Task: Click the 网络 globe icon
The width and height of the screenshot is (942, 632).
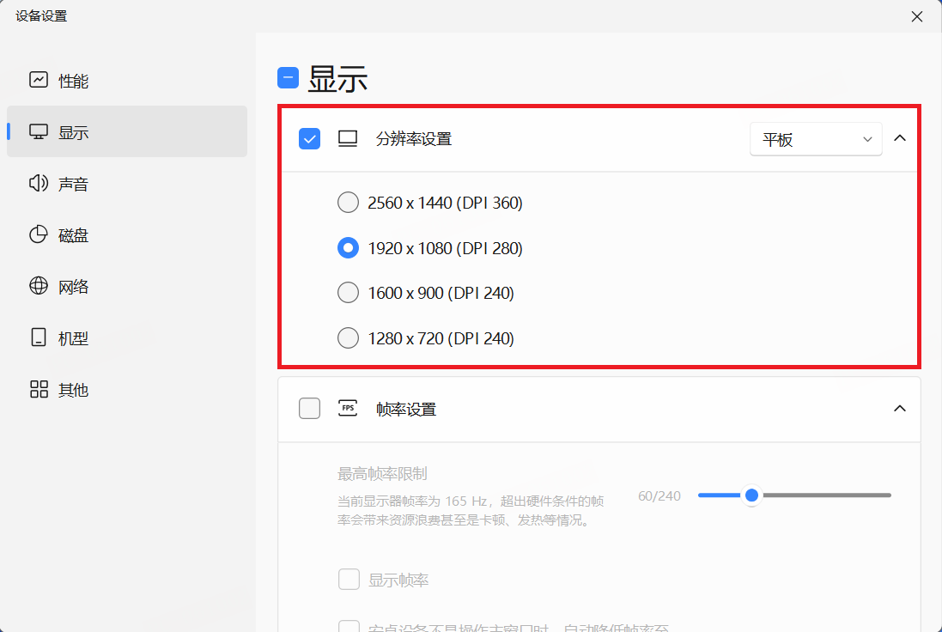Action: pos(39,287)
